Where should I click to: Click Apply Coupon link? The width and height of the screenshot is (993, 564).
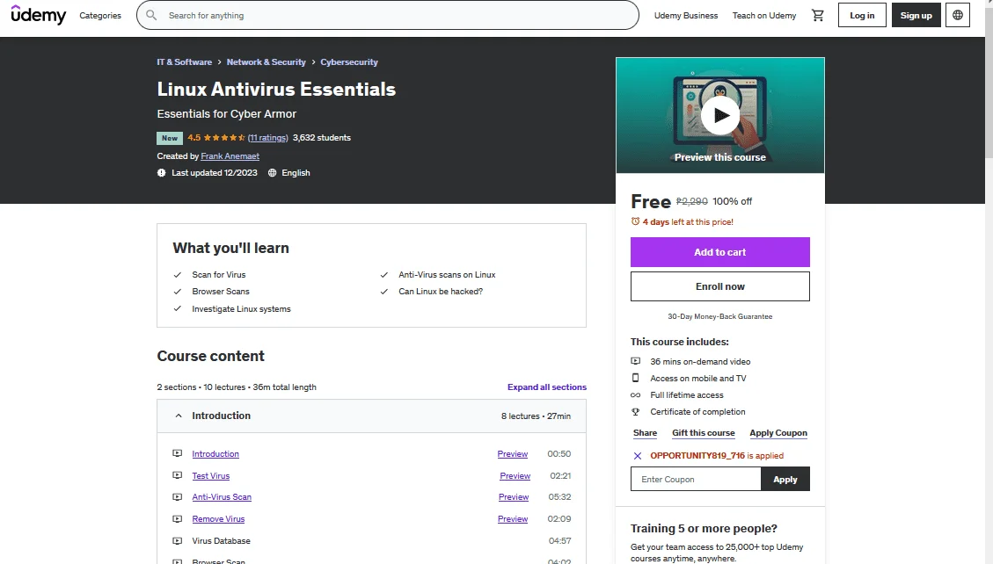click(x=778, y=433)
